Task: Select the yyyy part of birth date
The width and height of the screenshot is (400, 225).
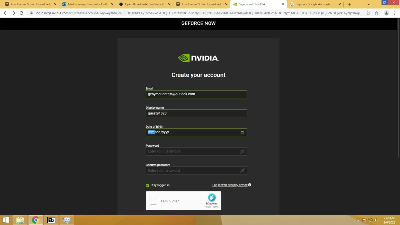Action: 165,132
